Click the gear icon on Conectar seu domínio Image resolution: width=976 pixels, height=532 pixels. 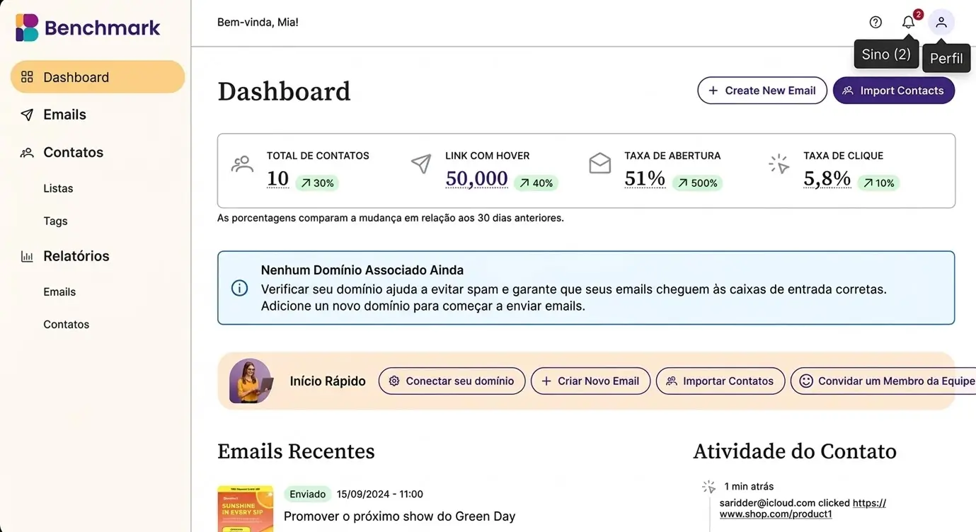[x=395, y=381]
